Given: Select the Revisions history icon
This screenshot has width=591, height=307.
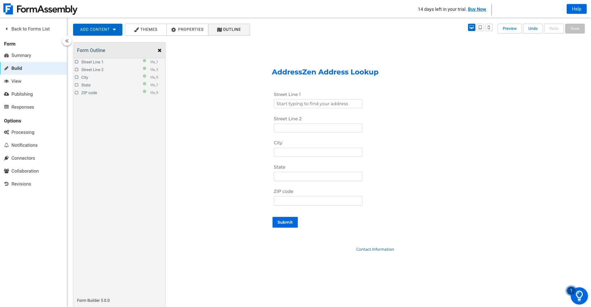Looking at the screenshot, I should click(6, 184).
